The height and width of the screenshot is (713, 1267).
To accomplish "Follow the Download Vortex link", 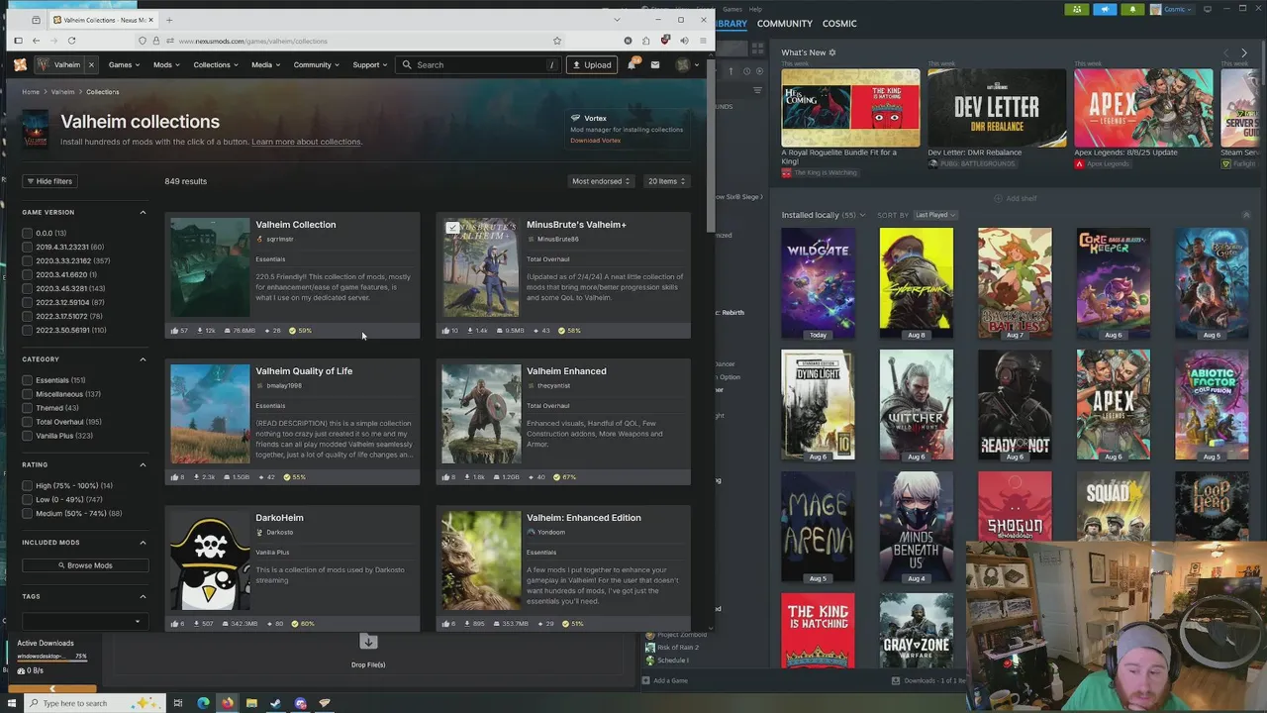I will click(x=595, y=141).
